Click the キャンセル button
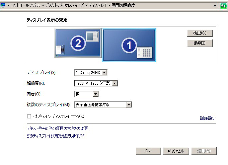The height and width of the screenshot is (165, 228). coord(176,151)
